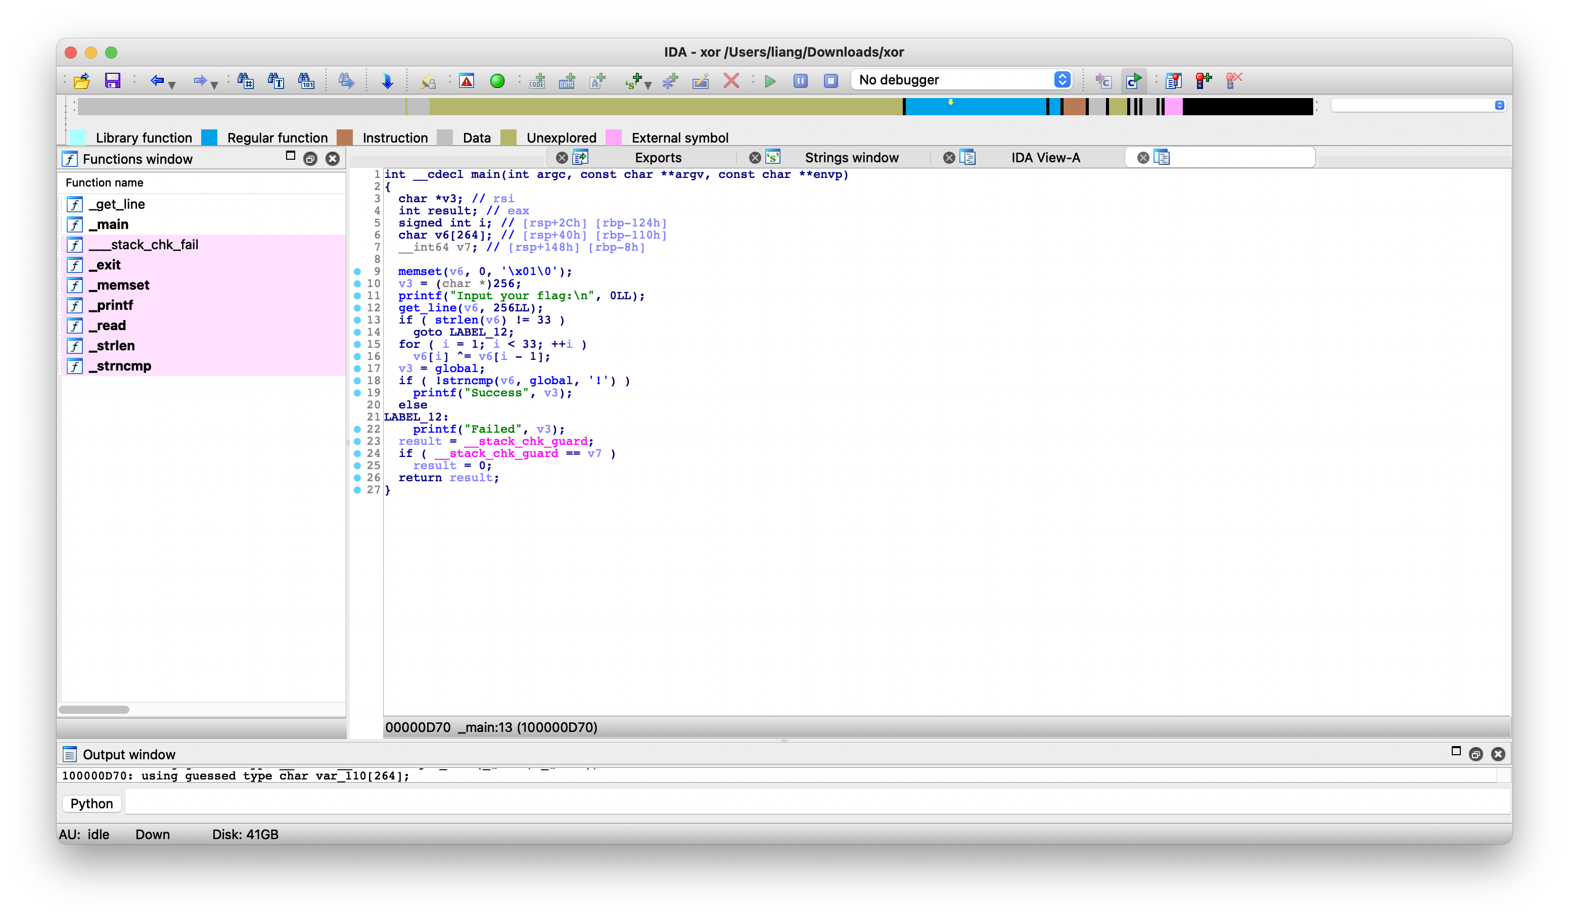Click the binoculars text search icon
The image size is (1569, 919).
[x=276, y=81]
